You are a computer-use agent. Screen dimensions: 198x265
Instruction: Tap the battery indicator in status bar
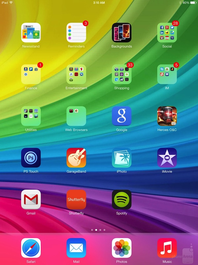[193, 3]
